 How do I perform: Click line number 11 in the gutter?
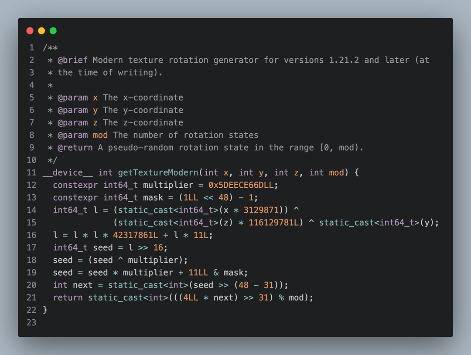point(31,172)
